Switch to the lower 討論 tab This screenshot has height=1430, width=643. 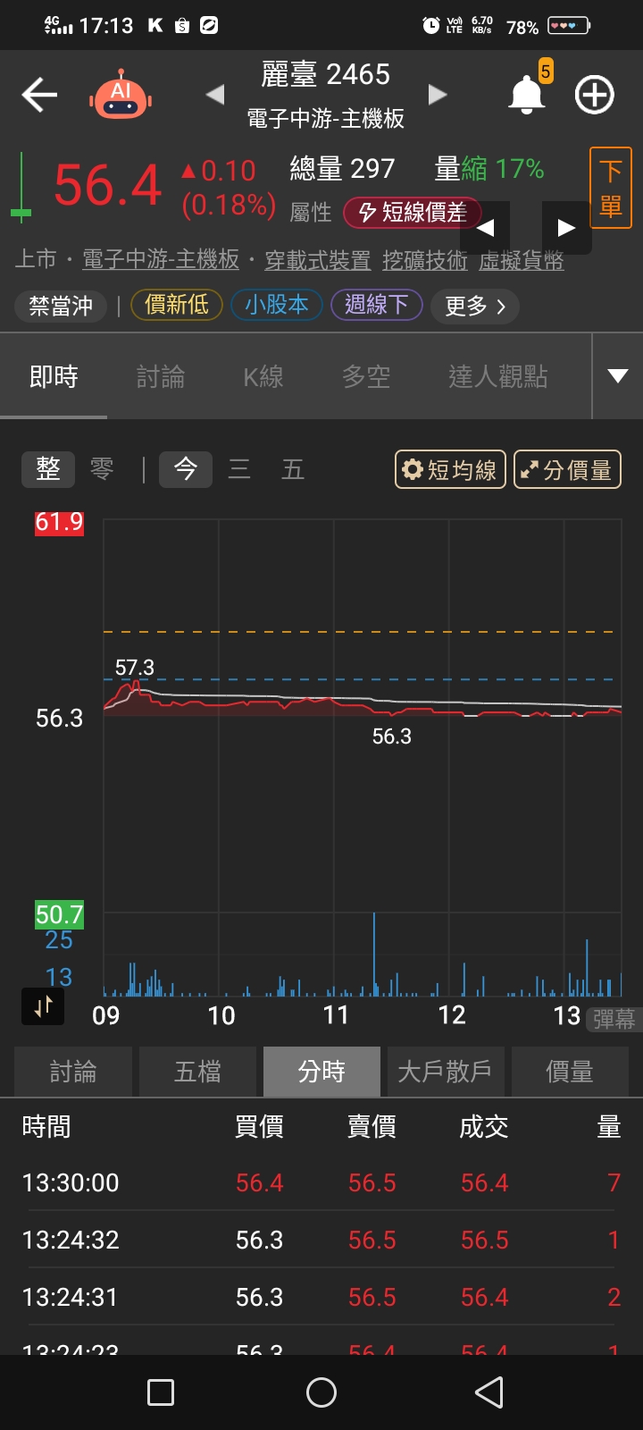click(73, 1072)
